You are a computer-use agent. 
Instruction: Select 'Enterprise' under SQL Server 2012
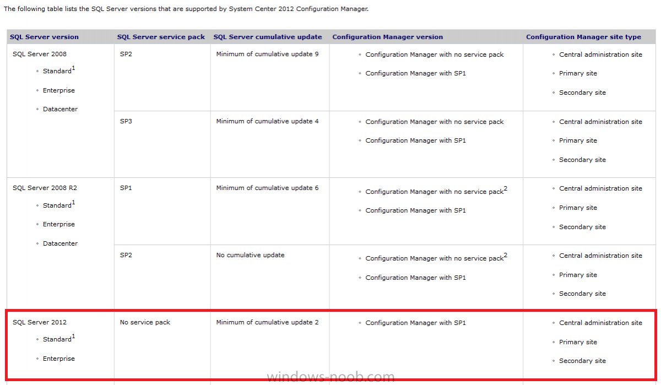pyautogui.click(x=59, y=359)
